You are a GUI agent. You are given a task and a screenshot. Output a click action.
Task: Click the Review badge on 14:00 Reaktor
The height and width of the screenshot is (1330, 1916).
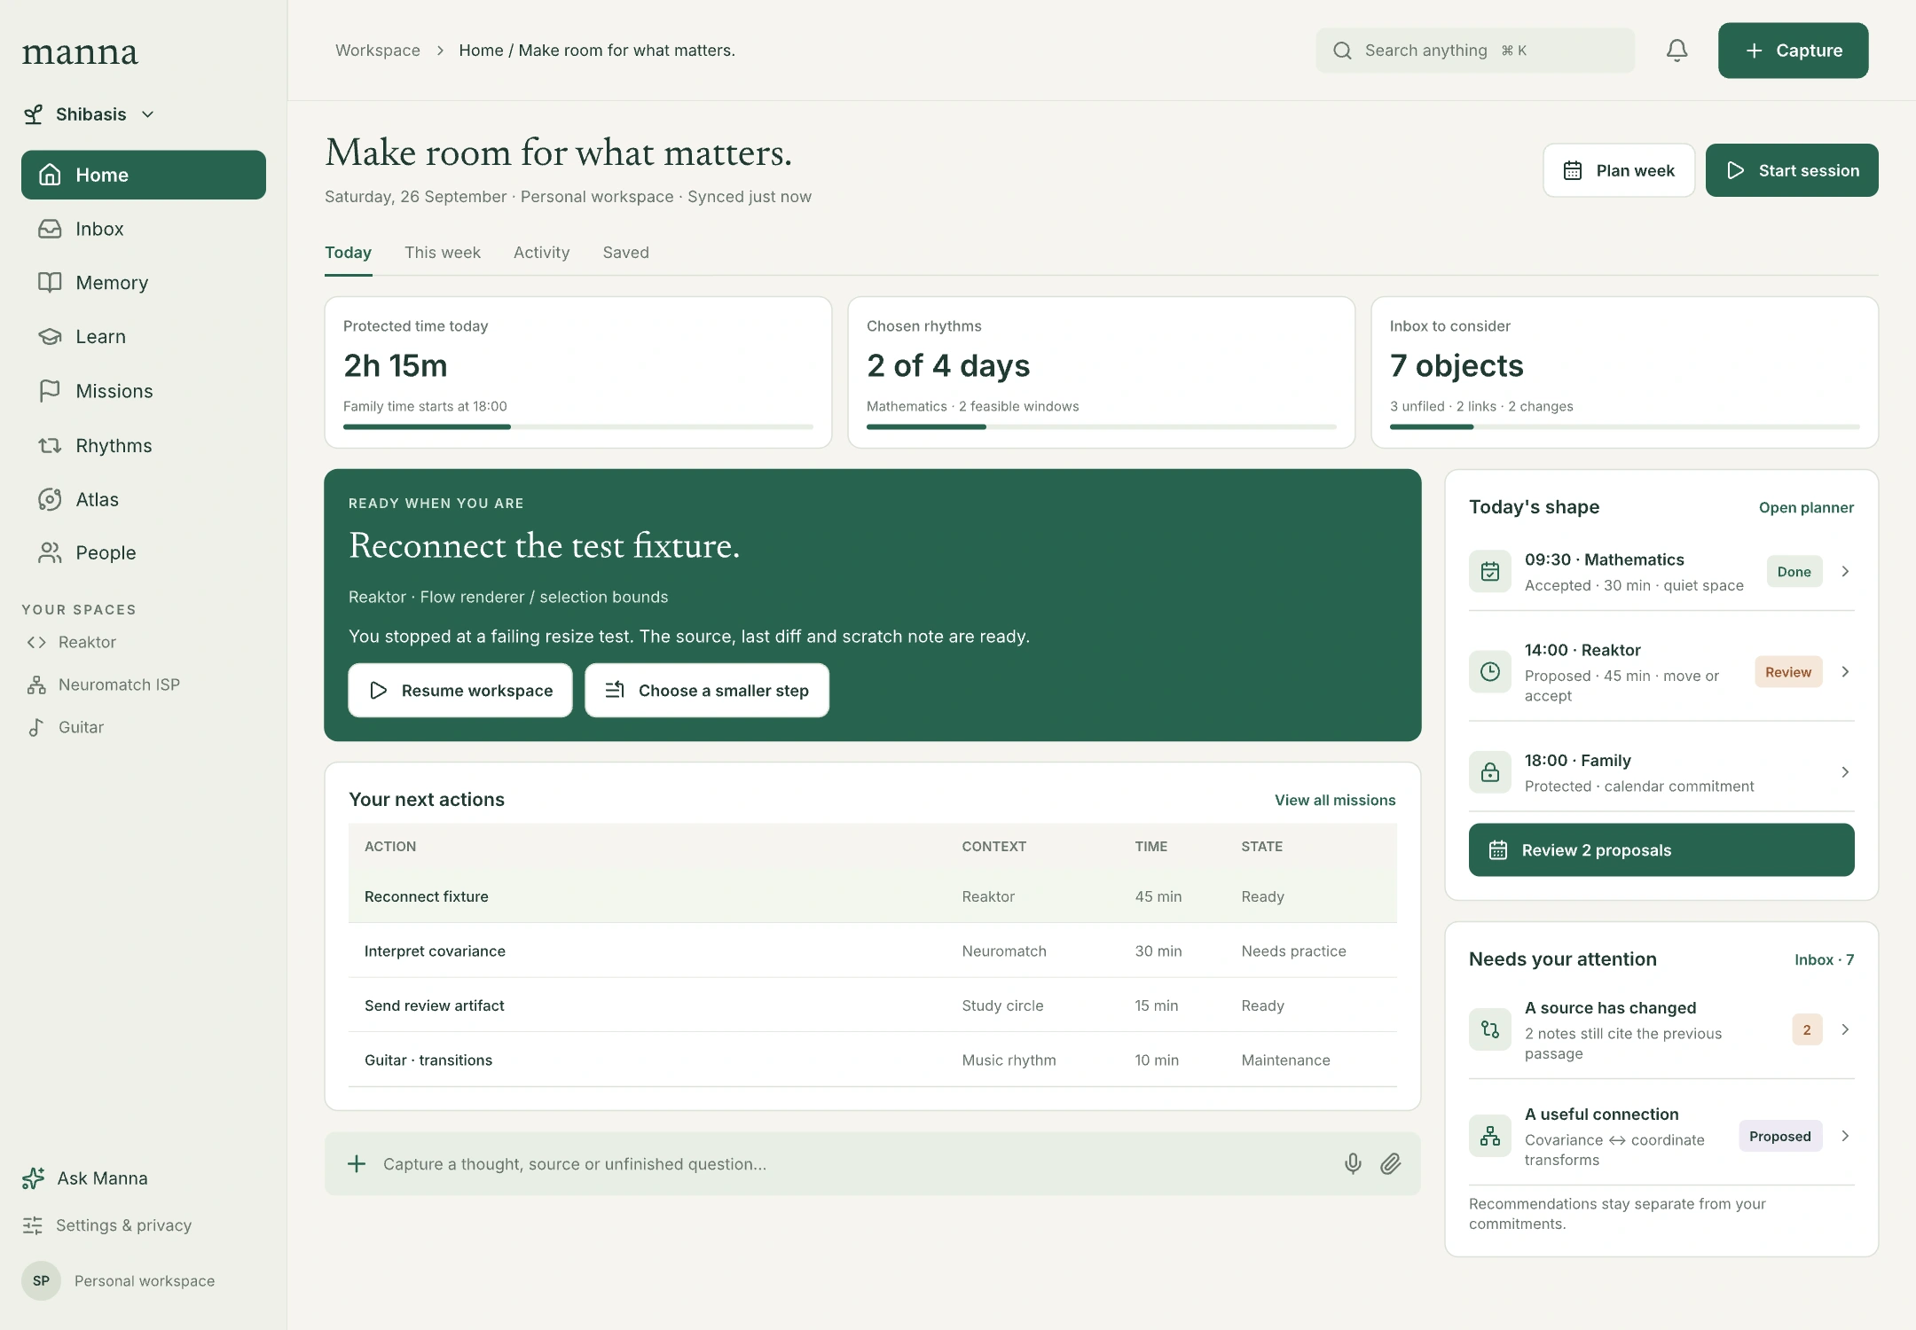[1788, 672]
